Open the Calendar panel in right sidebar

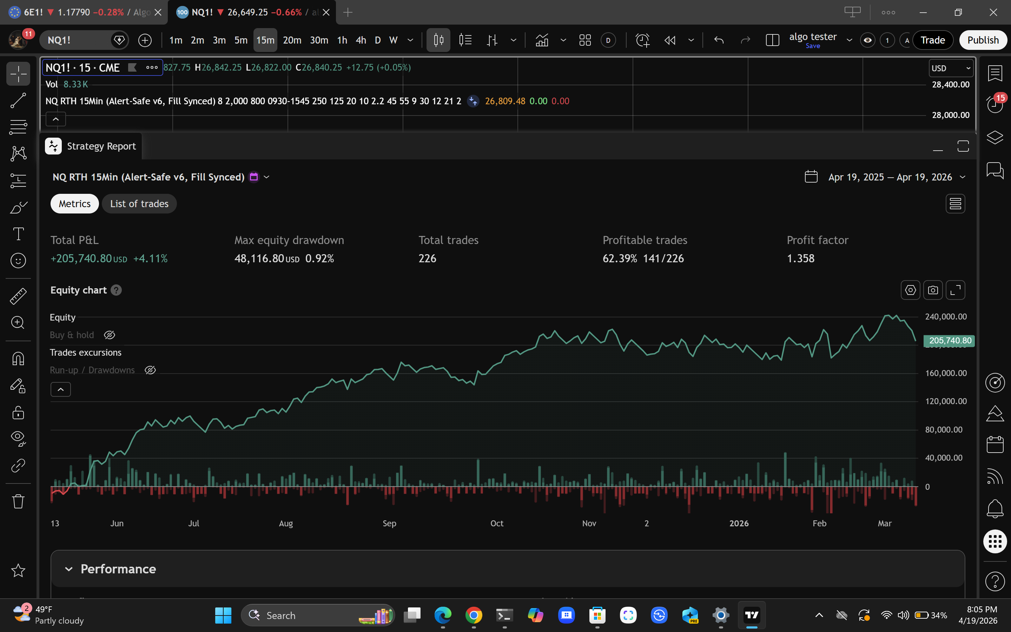tap(995, 444)
